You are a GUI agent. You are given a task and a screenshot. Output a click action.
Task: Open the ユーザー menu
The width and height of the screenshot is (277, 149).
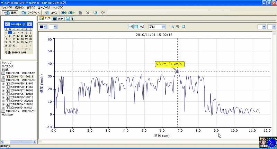click(x=44, y=8)
